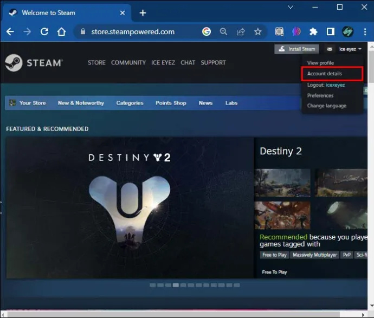The height and width of the screenshot is (318, 374).
Task: Click the Sci-fi tag
Action: tap(361, 255)
